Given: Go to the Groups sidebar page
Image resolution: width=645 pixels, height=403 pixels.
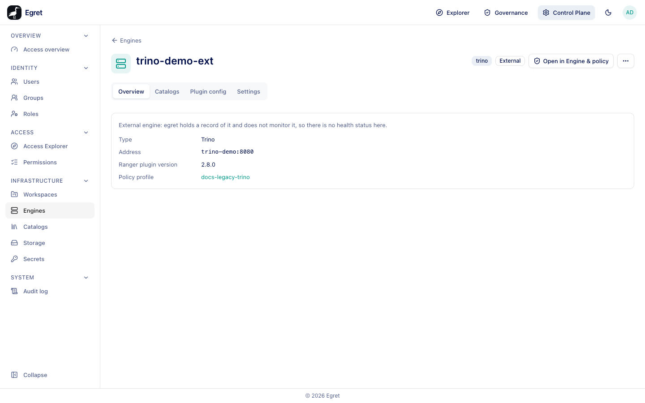Looking at the screenshot, I should click(x=50, y=98).
